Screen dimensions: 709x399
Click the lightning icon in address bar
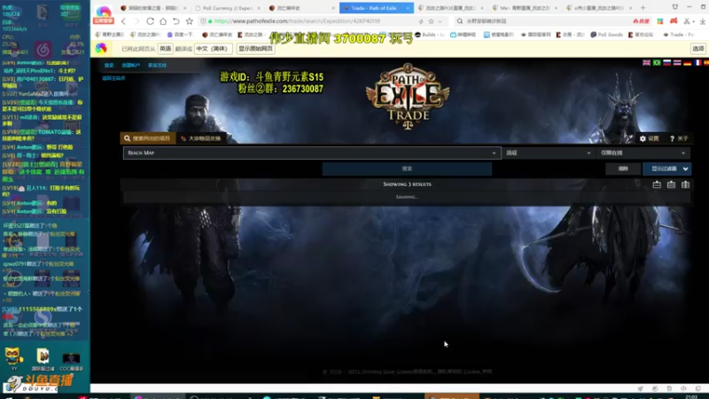coord(421,21)
